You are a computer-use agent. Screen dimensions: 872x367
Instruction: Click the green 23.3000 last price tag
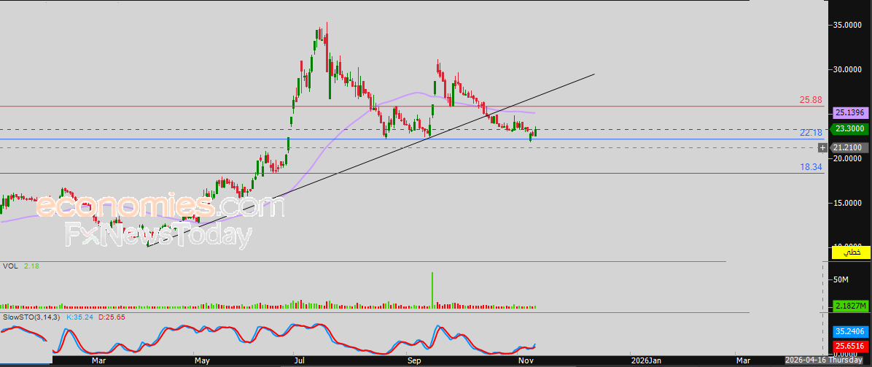(x=850, y=128)
